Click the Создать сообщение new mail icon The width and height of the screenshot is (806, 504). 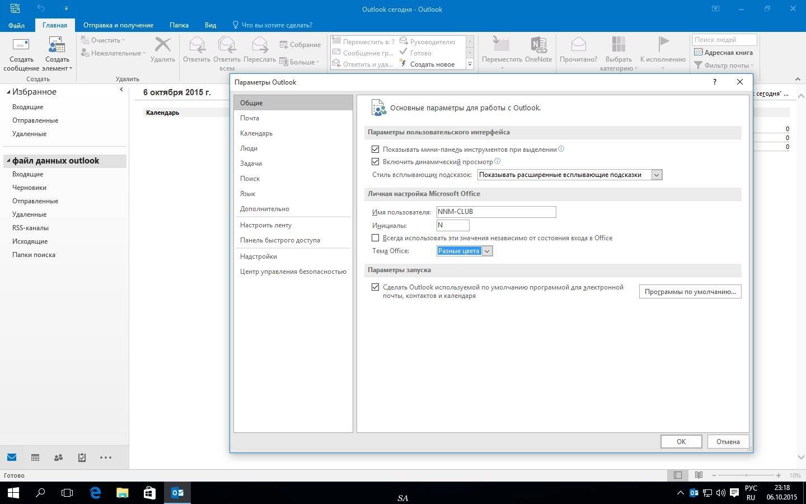click(x=21, y=45)
